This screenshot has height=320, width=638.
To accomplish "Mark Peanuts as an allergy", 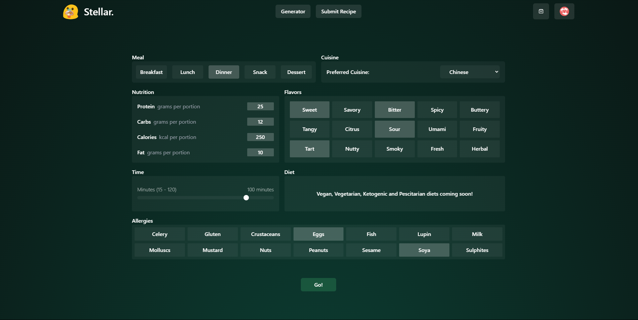I will point(319,250).
